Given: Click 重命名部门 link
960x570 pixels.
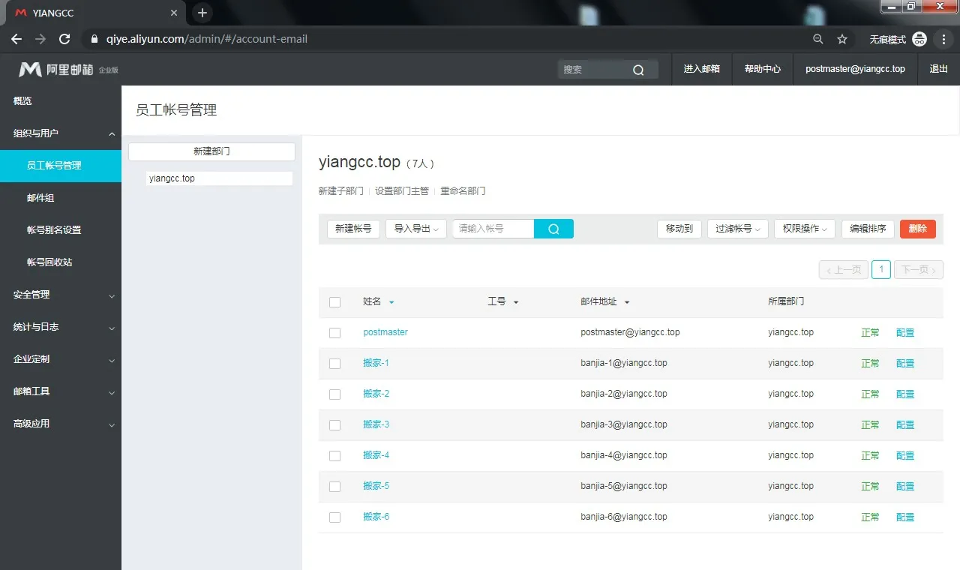Looking at the screenshot, I should point(463,191).
